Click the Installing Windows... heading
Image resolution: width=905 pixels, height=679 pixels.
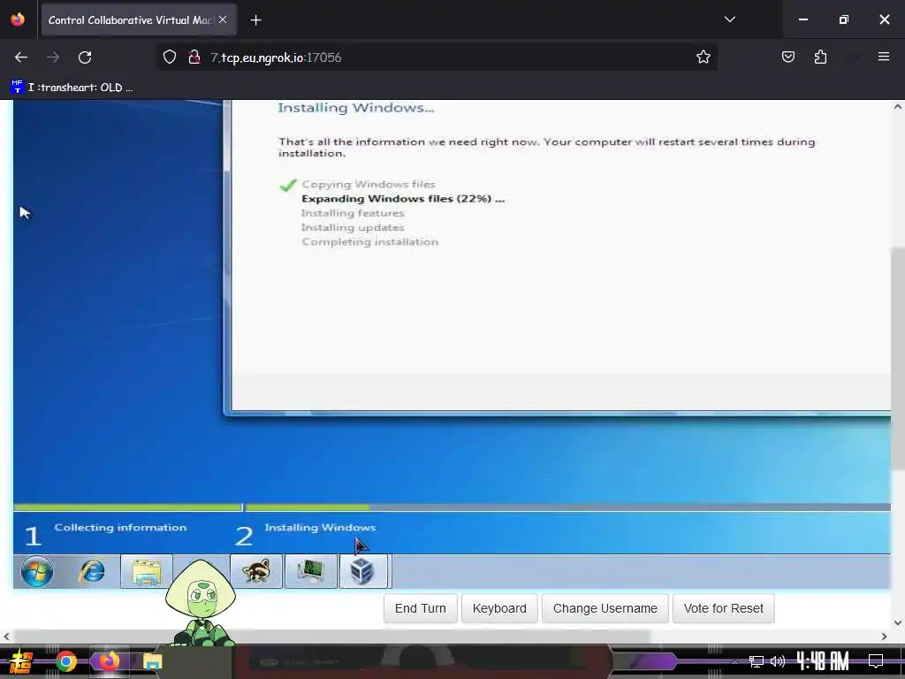click(x=355, y=108)
